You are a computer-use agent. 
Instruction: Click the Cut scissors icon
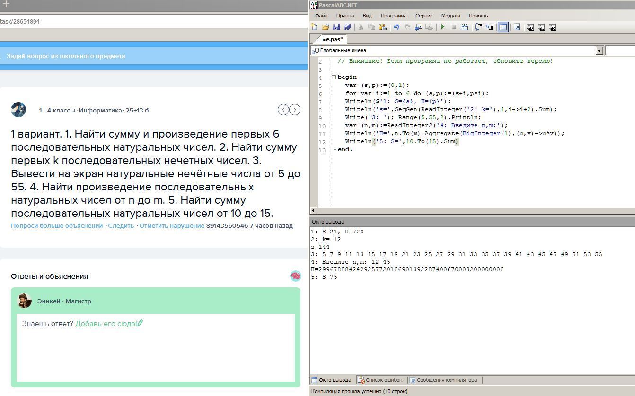coord(361,27)
